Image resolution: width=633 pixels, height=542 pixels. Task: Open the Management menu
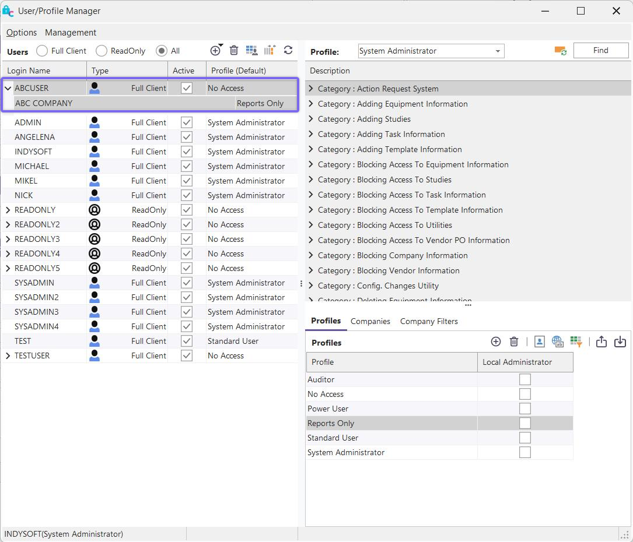click(x=71, y=33)
